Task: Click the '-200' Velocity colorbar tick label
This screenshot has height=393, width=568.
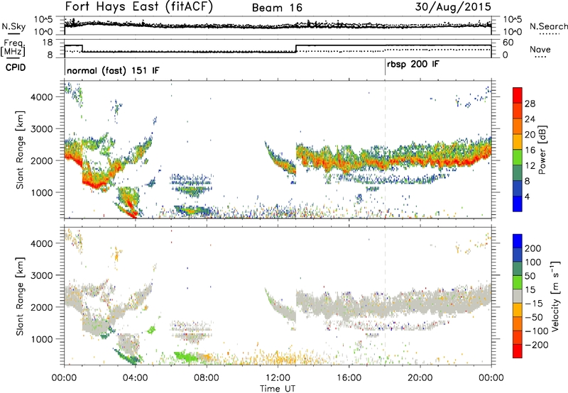Action: 537,345
